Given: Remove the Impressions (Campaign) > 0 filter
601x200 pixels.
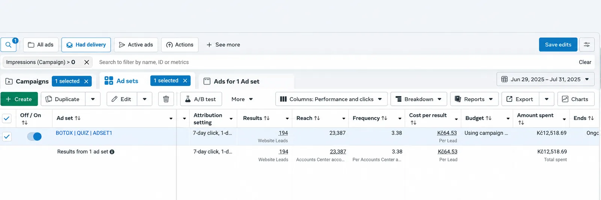Looking at the screenshot, I should point(87,62).
